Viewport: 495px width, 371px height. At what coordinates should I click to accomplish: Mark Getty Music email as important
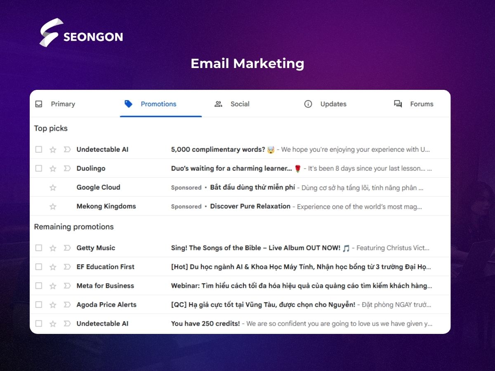67,248
